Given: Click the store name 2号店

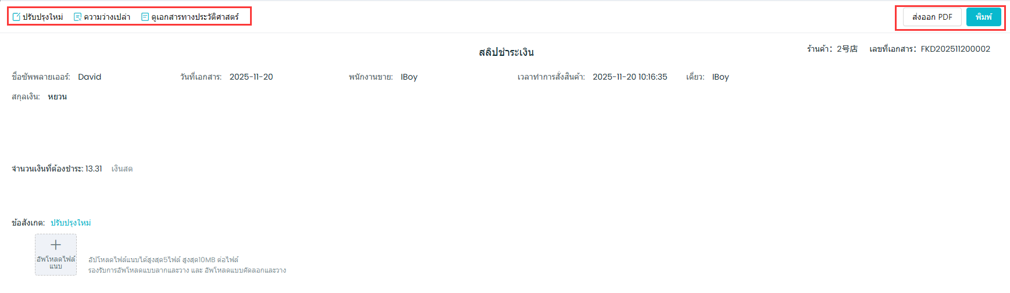Looking at the screenshot, I should point(847,49).
